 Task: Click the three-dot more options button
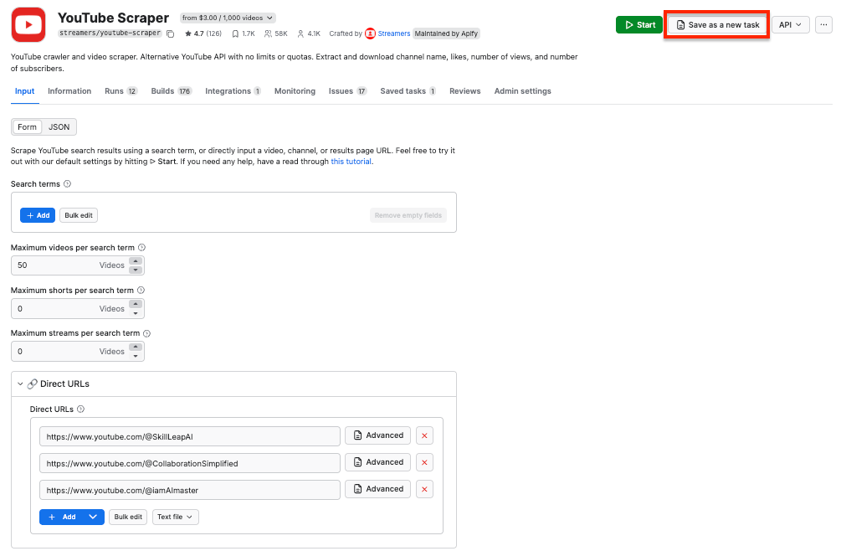point(823,25)
